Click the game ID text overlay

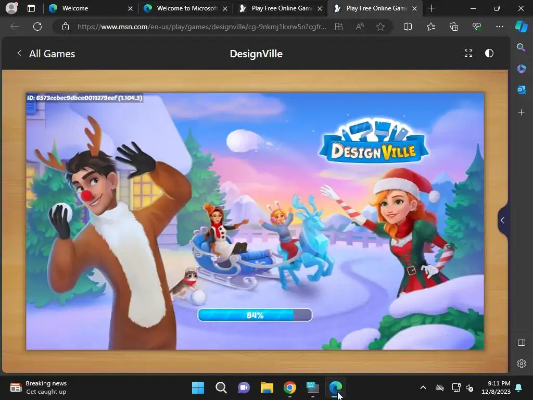click(x=85, y=98)
